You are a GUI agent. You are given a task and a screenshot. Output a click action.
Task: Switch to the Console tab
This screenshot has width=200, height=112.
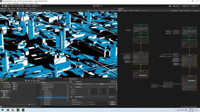coord(11,9)
